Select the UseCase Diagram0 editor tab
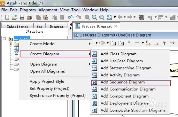Image resolution: width=178 pixels, height=117 pixels. (96, 26)
